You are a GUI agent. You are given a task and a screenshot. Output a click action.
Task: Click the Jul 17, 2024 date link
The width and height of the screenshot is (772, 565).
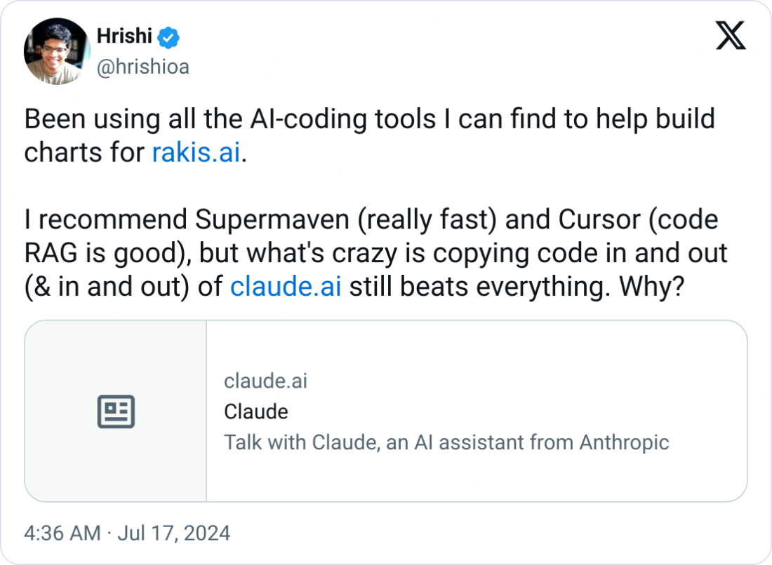(175, 533)
